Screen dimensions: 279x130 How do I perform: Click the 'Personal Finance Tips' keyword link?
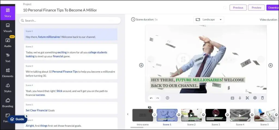coord(65,72)
